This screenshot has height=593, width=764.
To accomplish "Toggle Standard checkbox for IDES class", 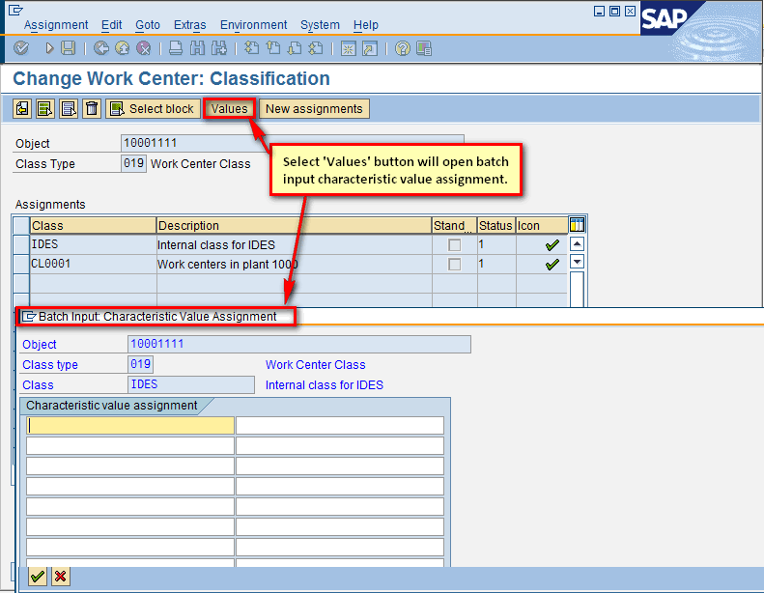I will [455, 245].
